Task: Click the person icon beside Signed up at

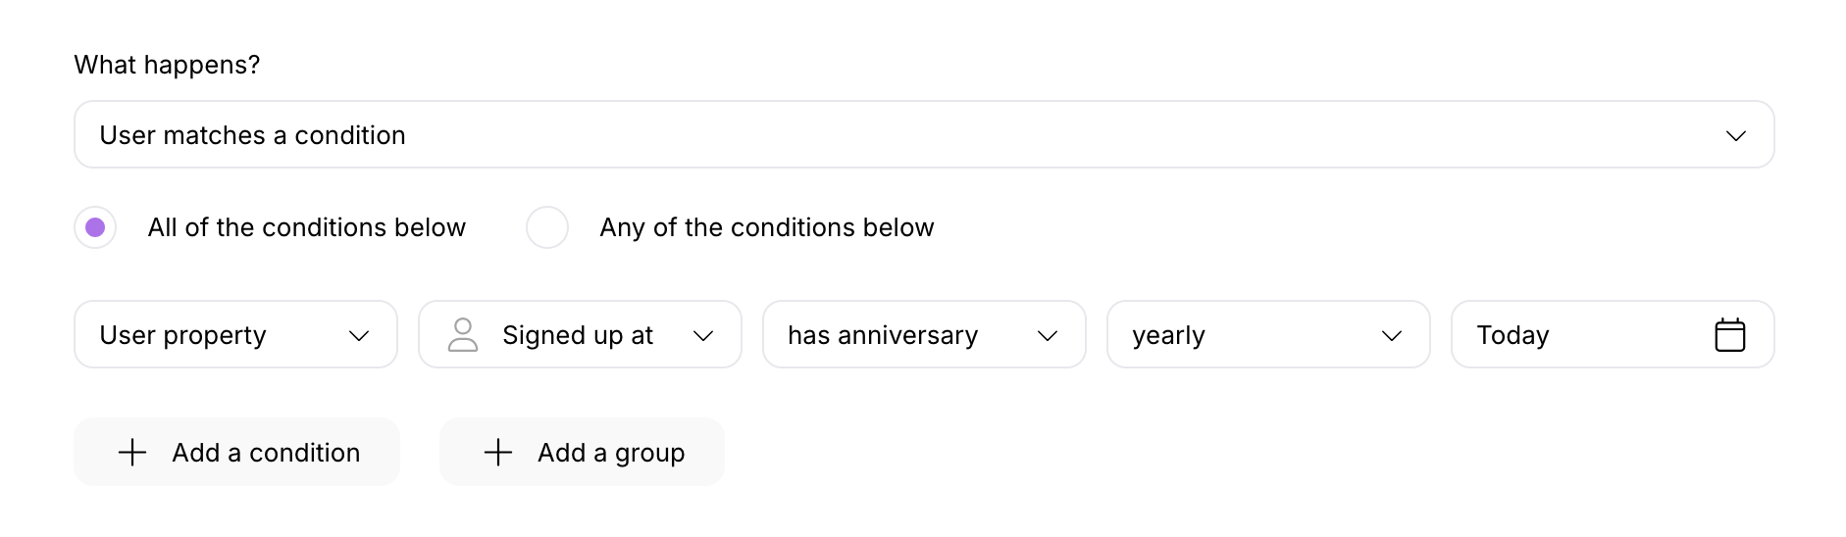Action: pyautogui.click(x=462, y=335)
